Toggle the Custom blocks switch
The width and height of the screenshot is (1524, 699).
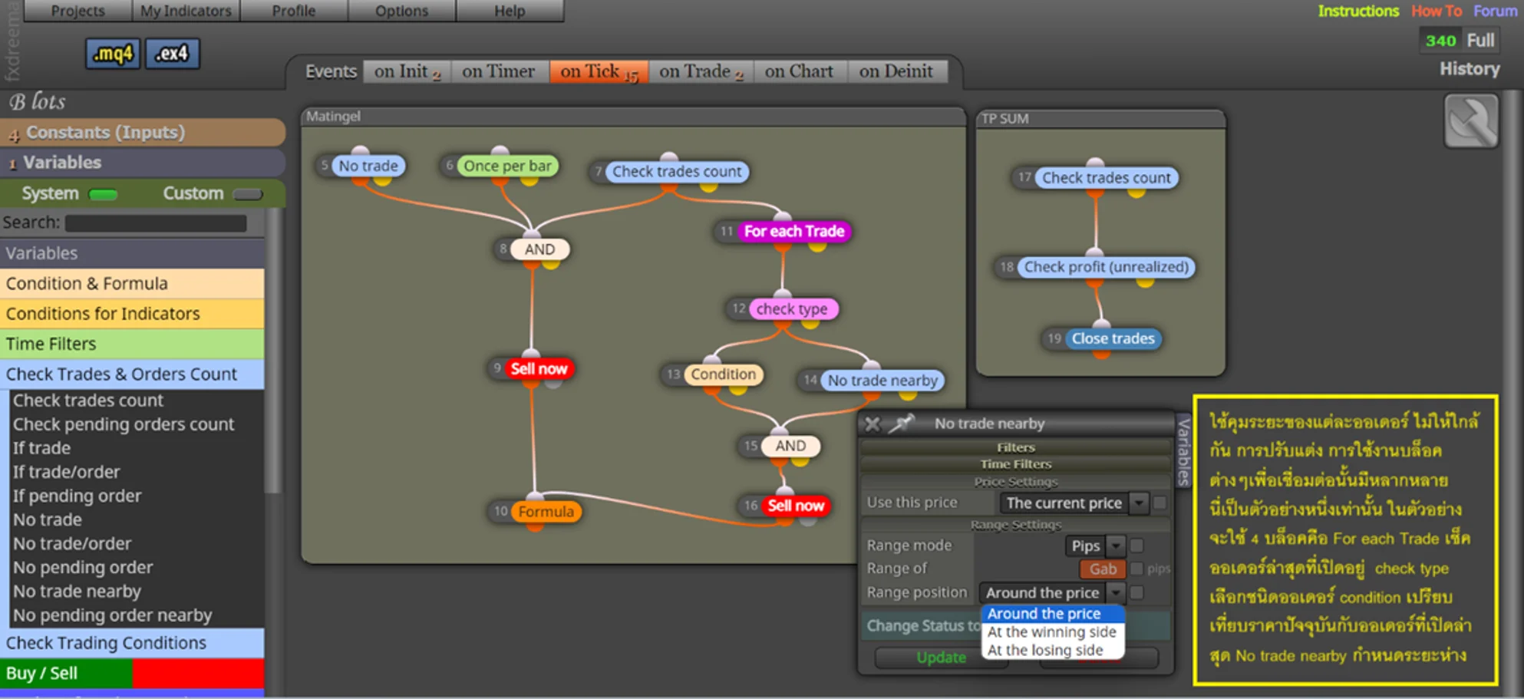[247, 195]
